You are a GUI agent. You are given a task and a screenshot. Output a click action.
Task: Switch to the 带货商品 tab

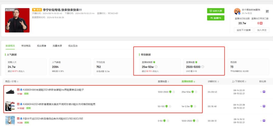(26, 46)
